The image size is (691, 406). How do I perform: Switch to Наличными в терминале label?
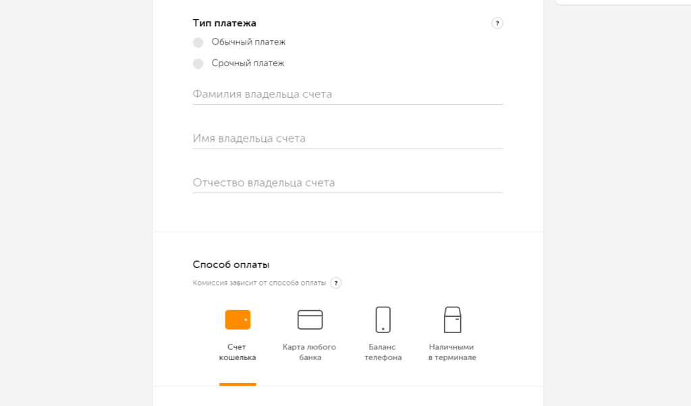pos(452,352)
